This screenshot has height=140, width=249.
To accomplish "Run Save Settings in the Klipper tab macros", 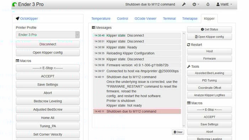I will click(x=210, y=124).
